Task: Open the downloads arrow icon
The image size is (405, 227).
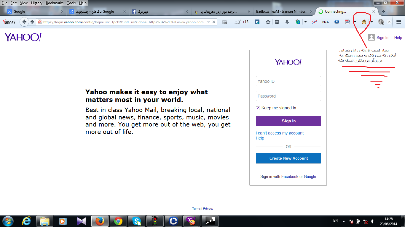Action: pos(287,22)
